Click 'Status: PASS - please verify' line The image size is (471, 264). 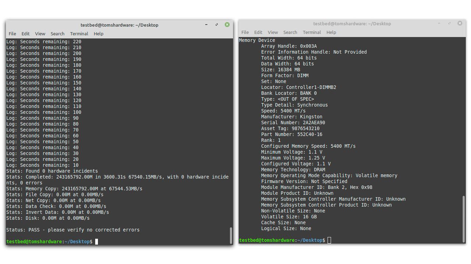(x=73, y=230)
